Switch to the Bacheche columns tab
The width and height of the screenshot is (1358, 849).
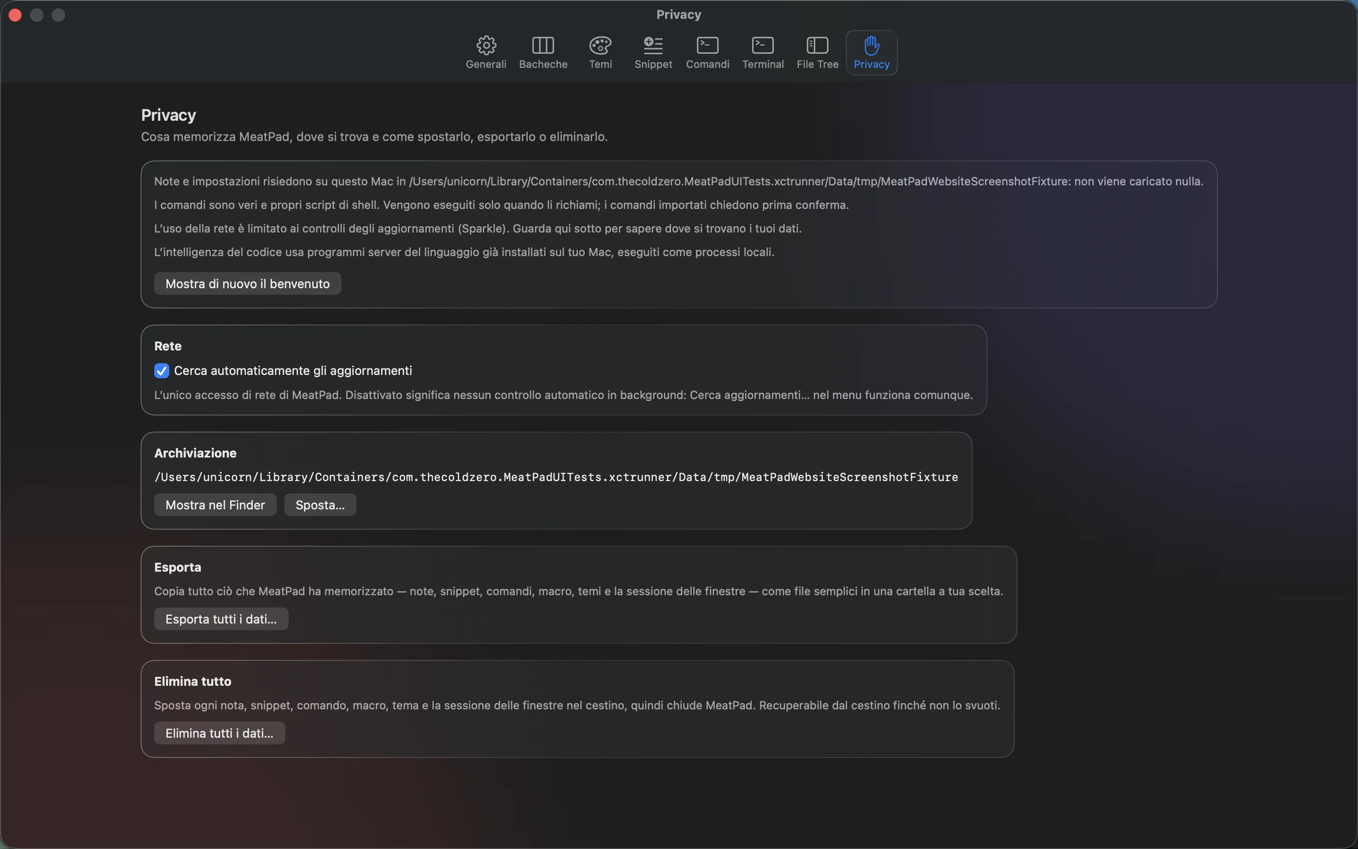(x=543, y=53)
